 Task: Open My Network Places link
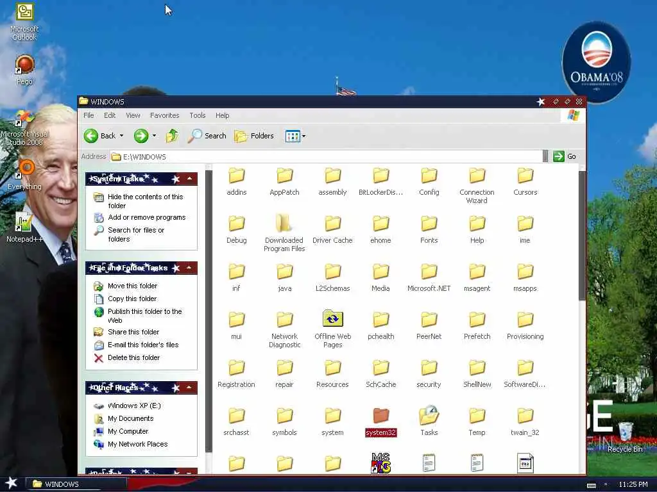(137, 445)
